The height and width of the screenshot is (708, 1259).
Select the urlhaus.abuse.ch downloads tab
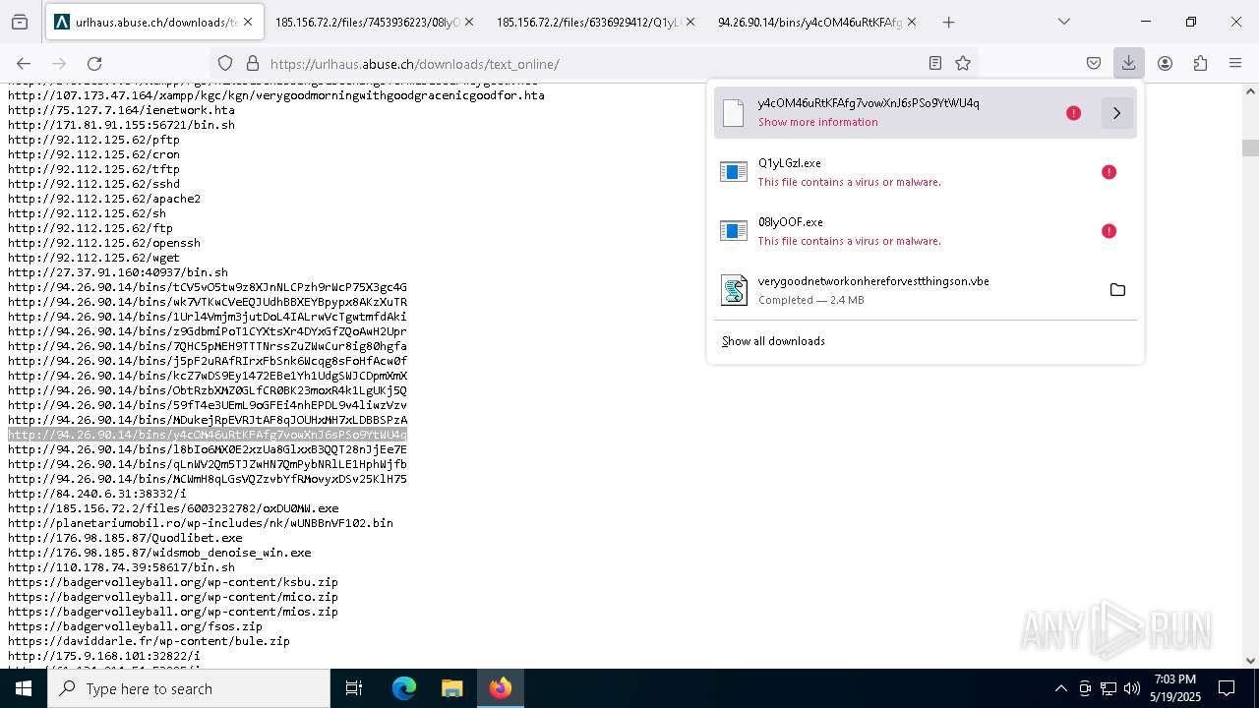point(152,22)
